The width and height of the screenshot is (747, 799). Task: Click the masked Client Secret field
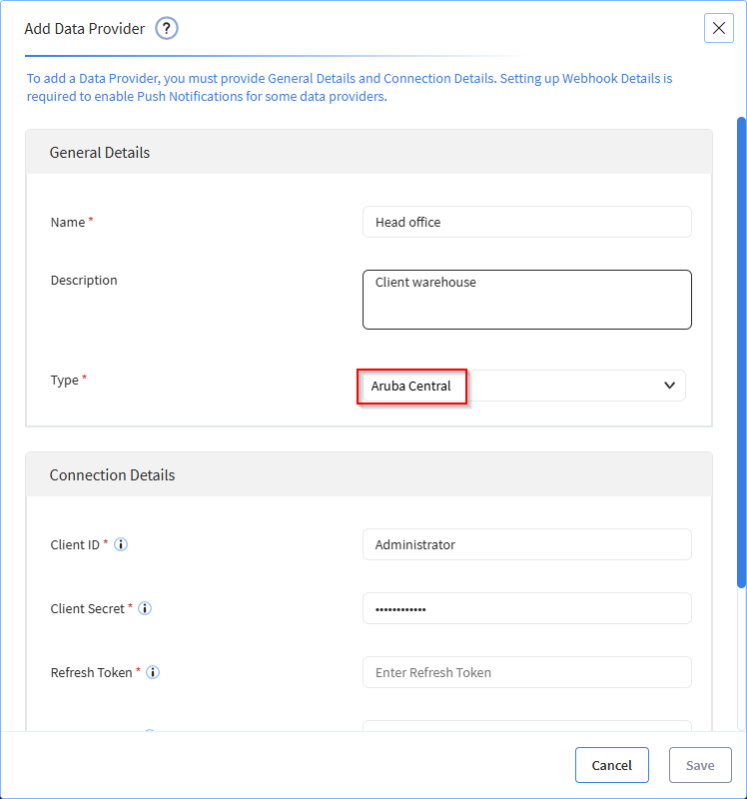pyautogui.click(x=527, y=608)
